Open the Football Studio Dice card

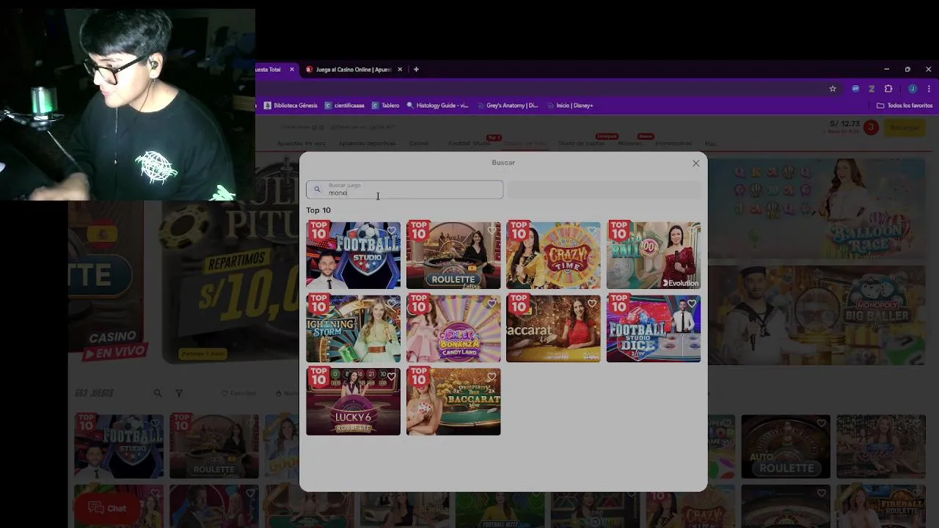coord(654,329)
